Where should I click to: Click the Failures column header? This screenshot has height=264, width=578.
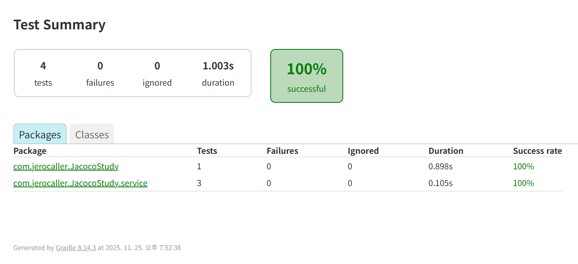pyautogui.click(x=282, y=151)
